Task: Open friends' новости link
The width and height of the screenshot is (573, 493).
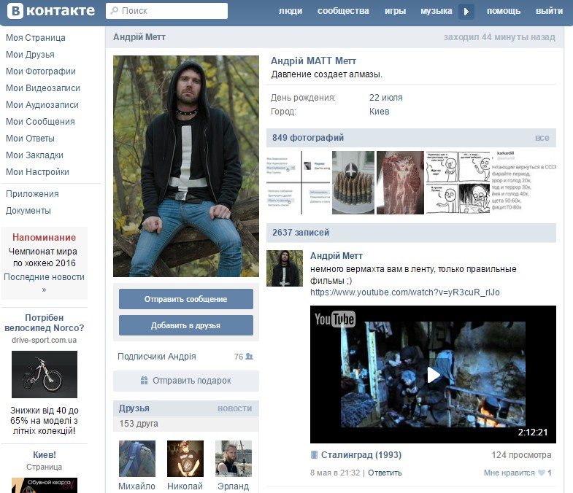Action: pos(234,408)
